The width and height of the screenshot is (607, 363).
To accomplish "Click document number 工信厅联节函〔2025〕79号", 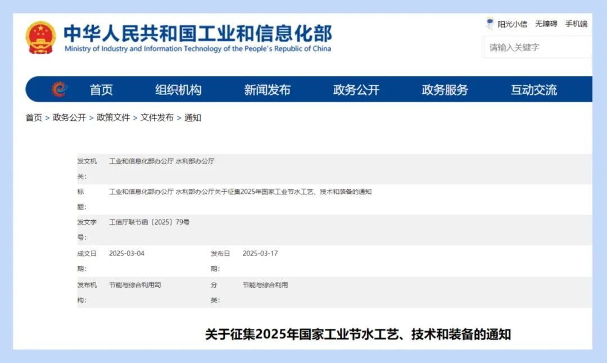I will pos(149,222).
